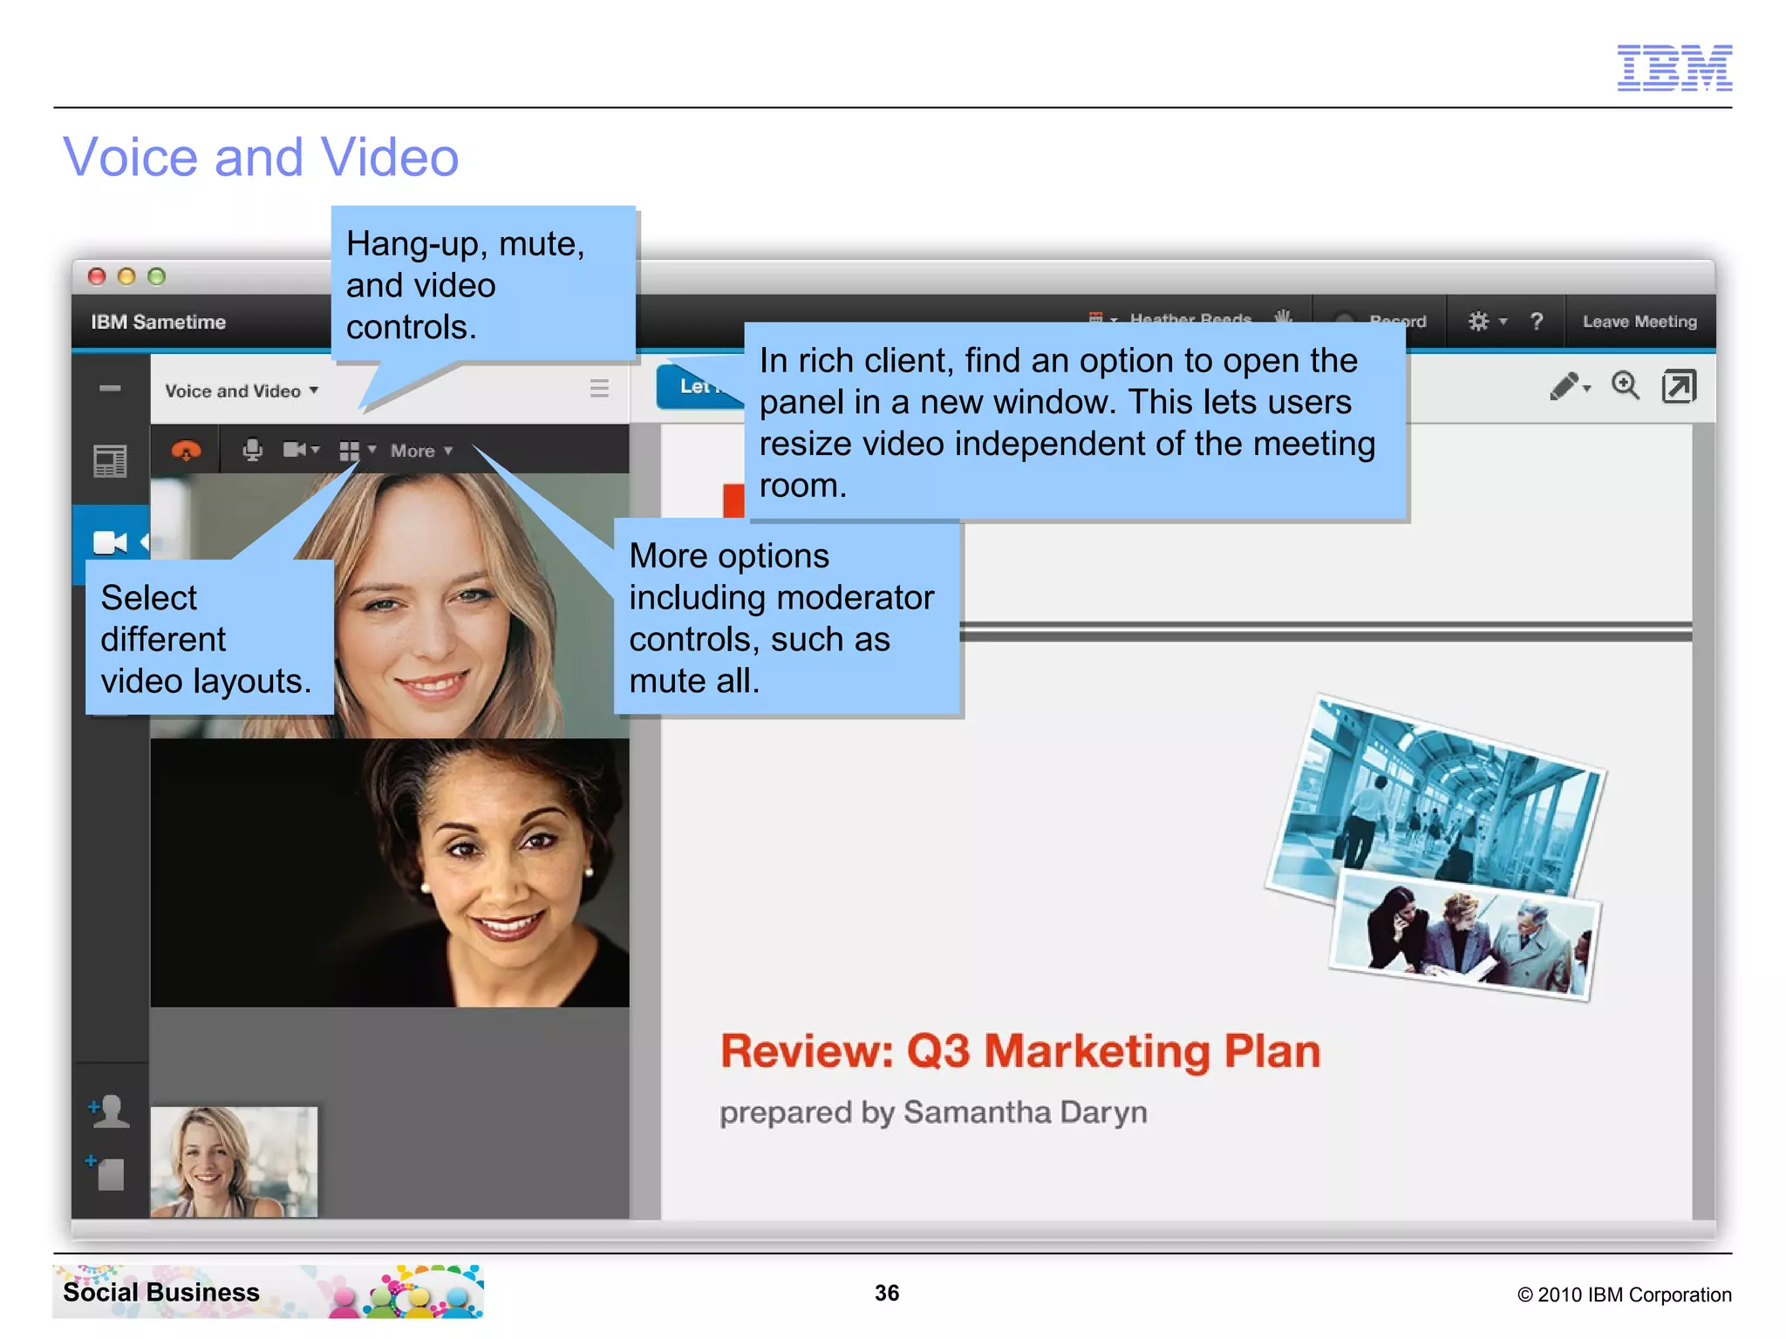
Task: Click the prepared by Samantha Daryn text
Action: (933, 1113)
